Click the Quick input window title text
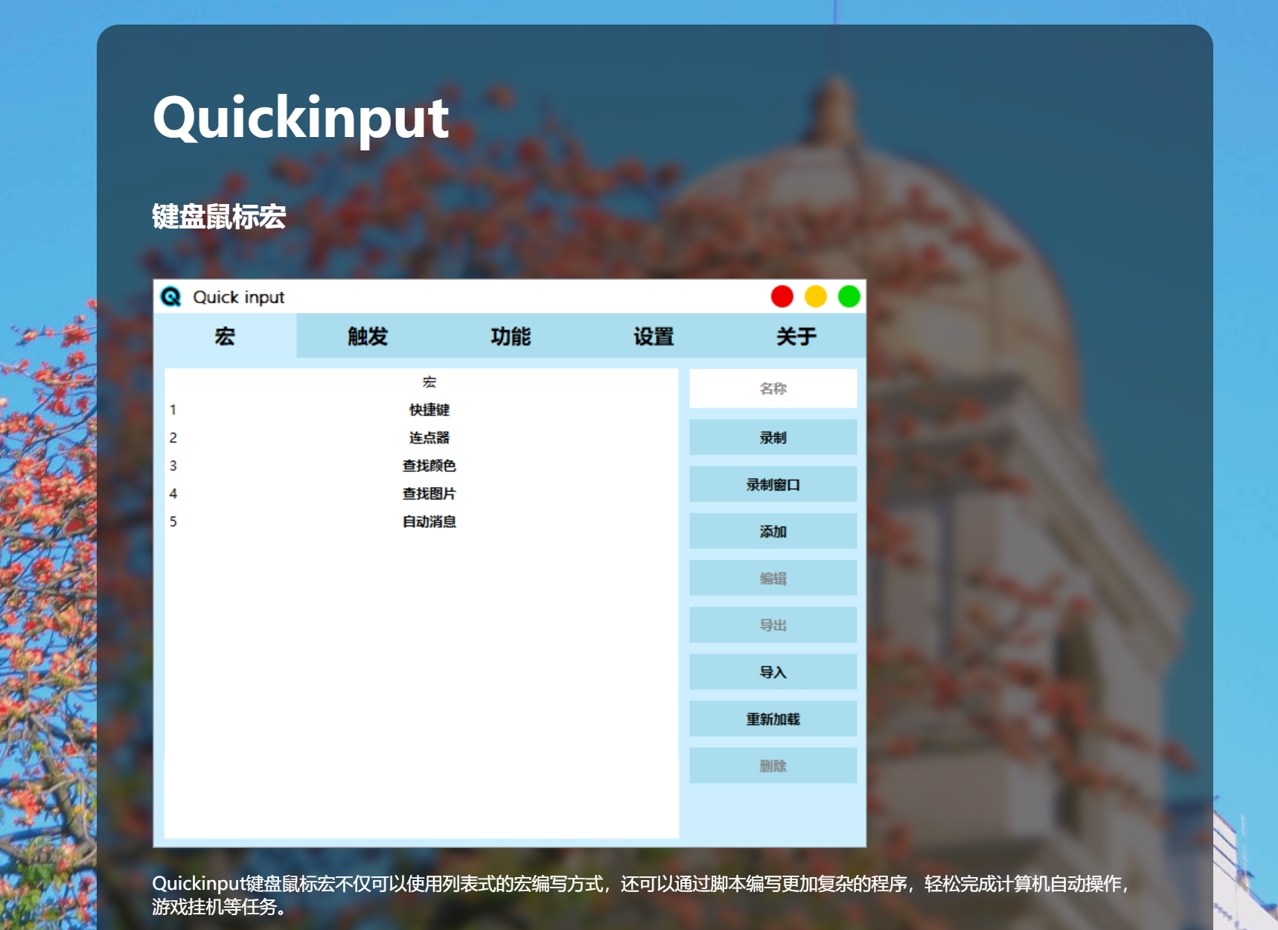The height and width of the screenshot is (930, 1278). (238, 297)
